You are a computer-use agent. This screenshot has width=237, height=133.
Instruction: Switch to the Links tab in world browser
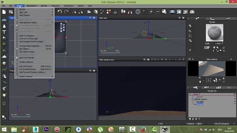coord(230,87)
